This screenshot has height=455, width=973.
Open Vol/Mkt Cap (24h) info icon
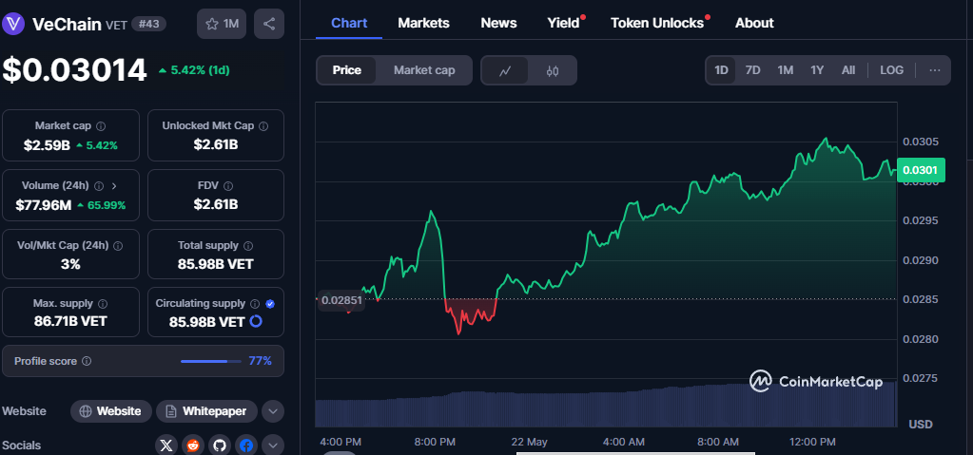click(x=119, y=245)
